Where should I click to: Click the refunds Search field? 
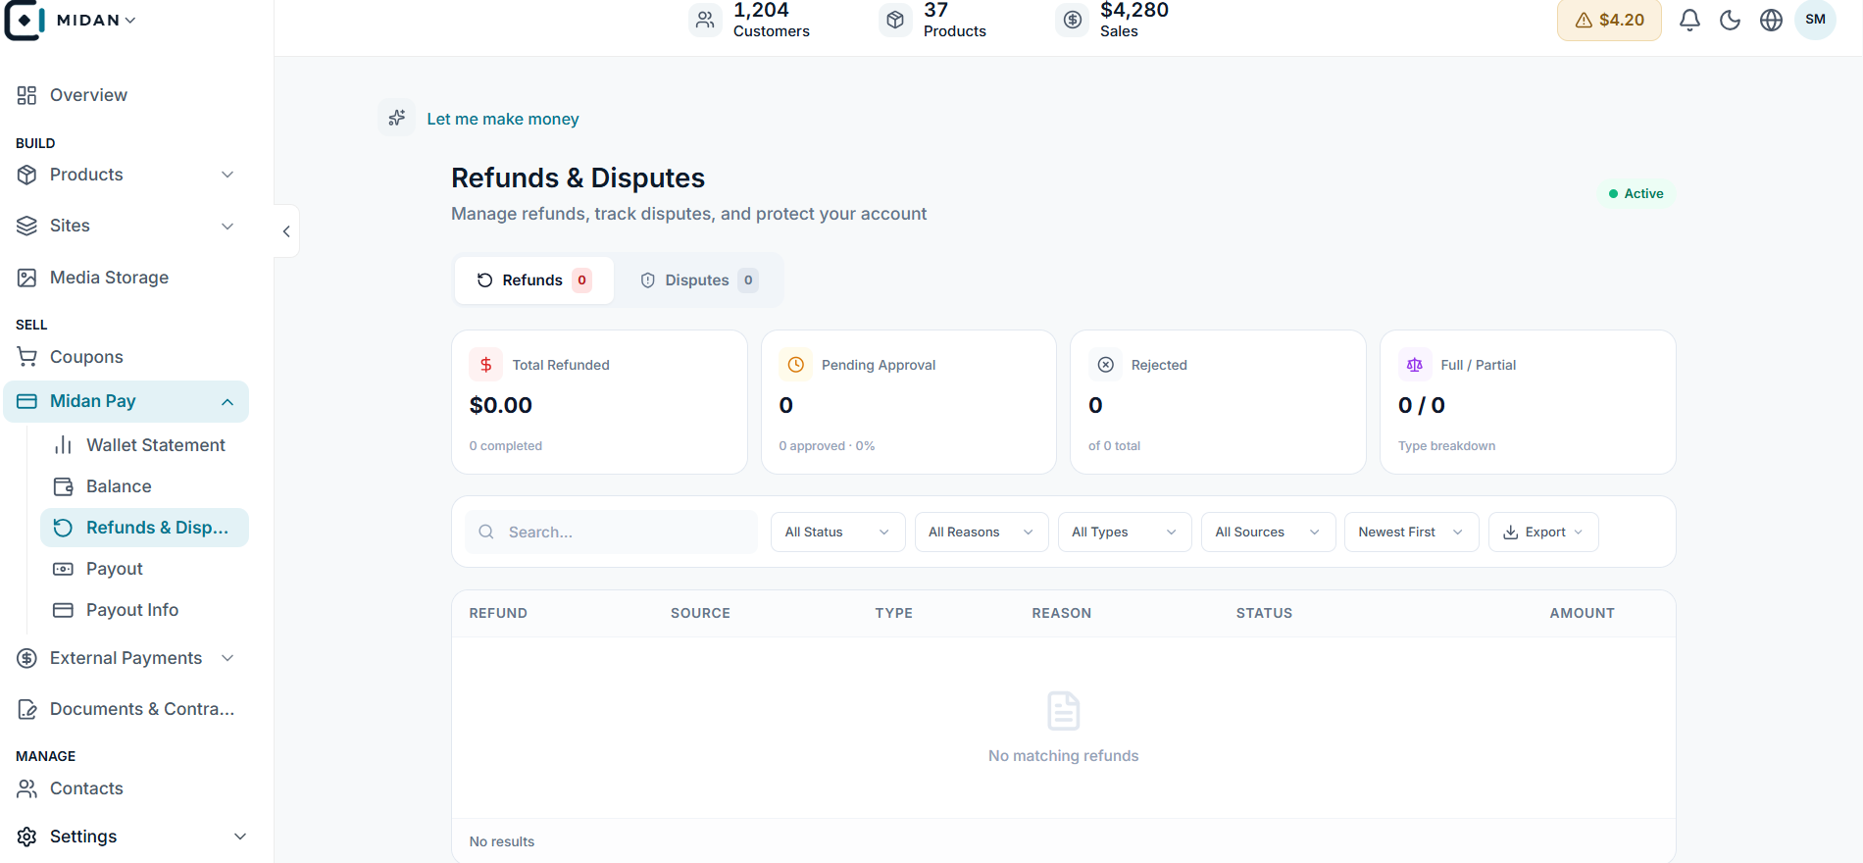point(611,532)
